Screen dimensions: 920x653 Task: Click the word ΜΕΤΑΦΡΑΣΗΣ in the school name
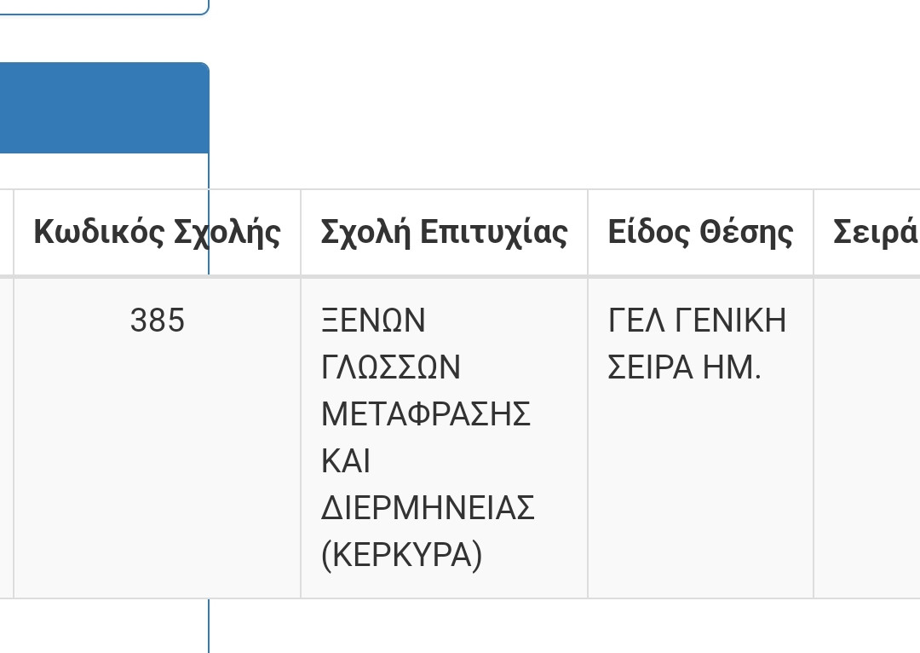pyautogui.click(x=426, y=415)
